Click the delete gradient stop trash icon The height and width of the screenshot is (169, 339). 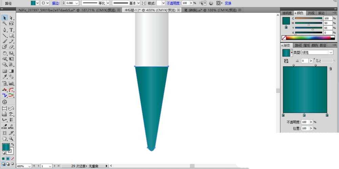coord(330,69)
